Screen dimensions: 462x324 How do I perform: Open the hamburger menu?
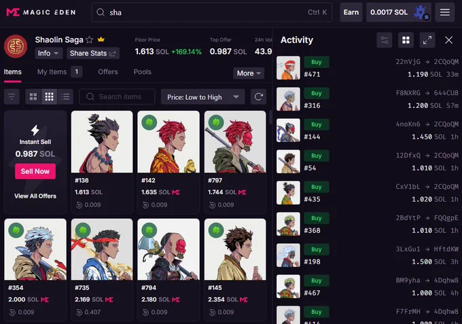click(x=444, y=12)
